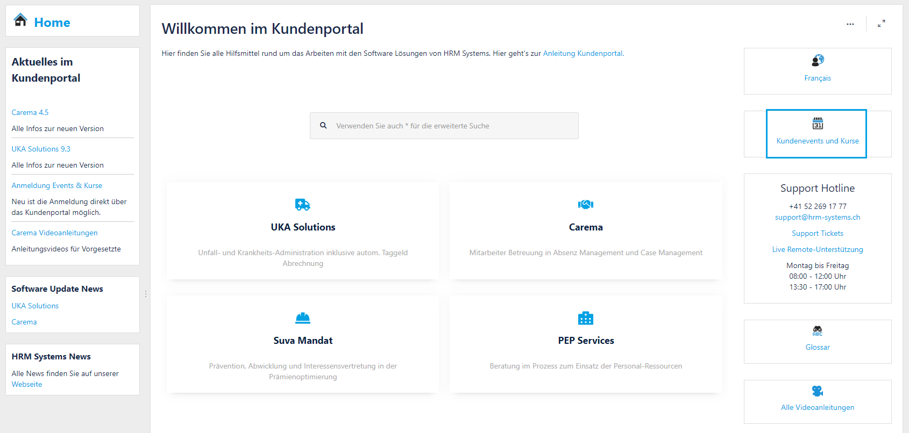Visit the Webseite link in HRM Systems News
Screen dimensions: 909x433
click(x=27, y=385)
